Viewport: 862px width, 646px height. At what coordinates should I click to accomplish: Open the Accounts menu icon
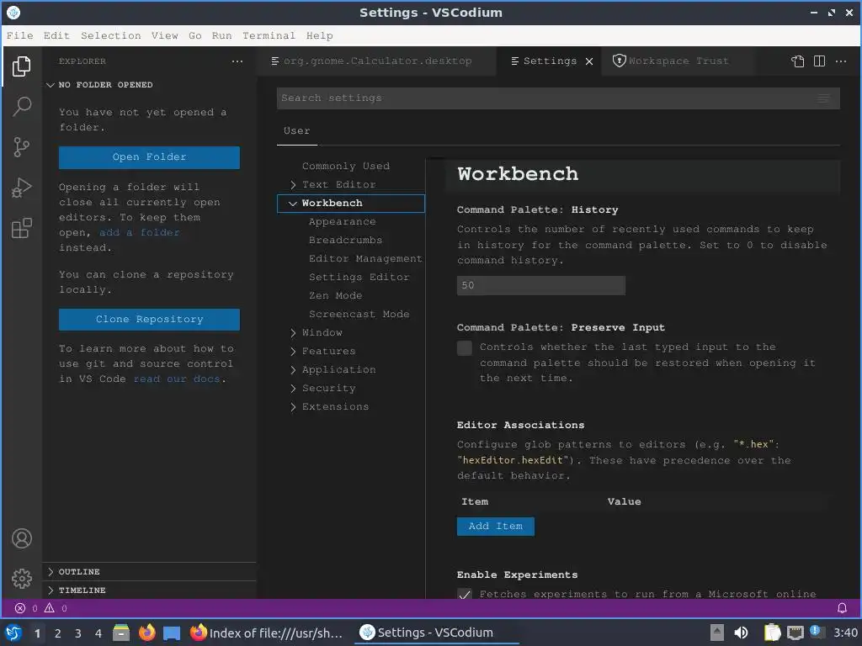tap(21, 538)
